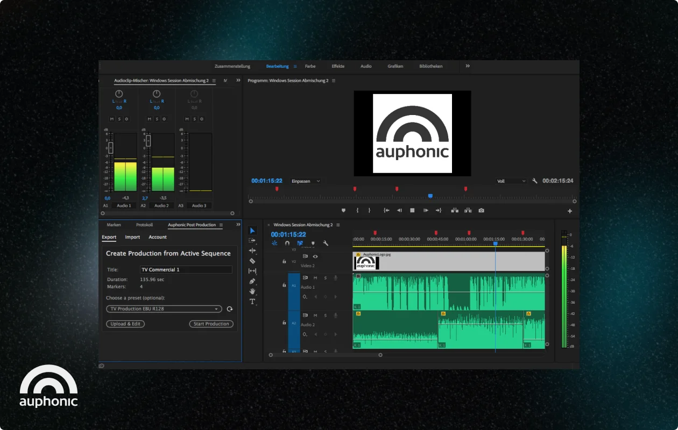Mute Audio 1 channel in mixer
Image resolution: width=678 pixels, height=430 pixels.
coord(112,119)
